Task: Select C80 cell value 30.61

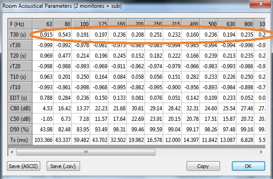Action: (136, 108)
